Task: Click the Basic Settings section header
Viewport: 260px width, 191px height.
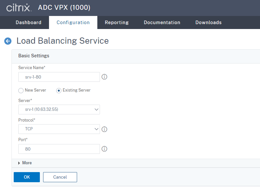Action: [34, 56]
